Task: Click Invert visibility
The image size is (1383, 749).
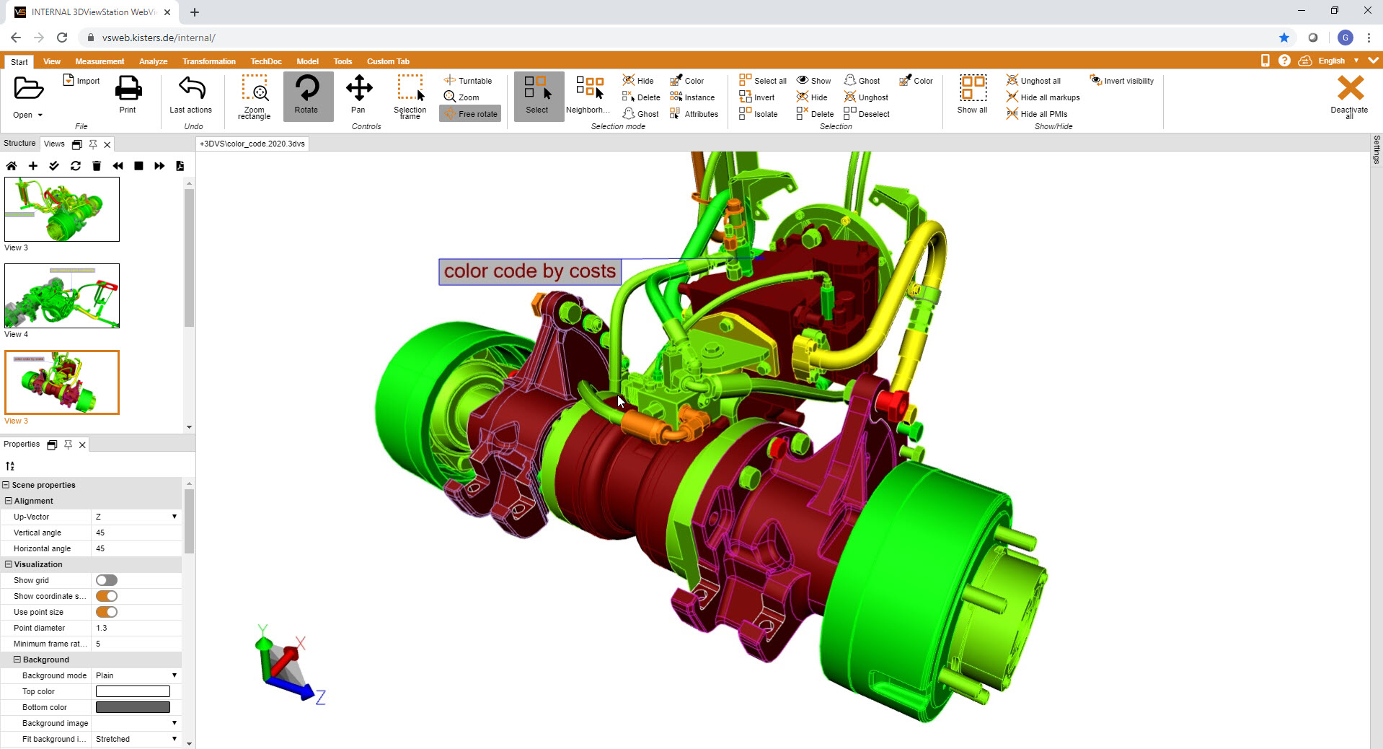Action: (x=1122, y=81)
